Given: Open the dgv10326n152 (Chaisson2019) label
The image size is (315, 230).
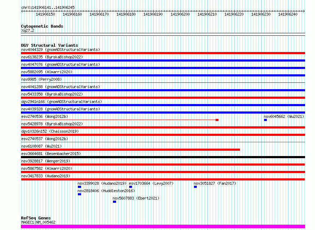Looking at the screenshot, I should 50,131.
